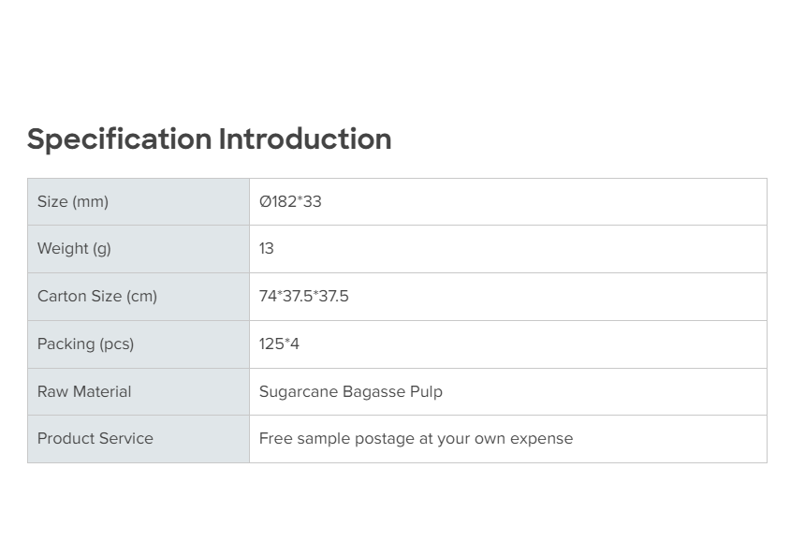
Task: Click the word Pulp in the table
Action: coord(426,391)
